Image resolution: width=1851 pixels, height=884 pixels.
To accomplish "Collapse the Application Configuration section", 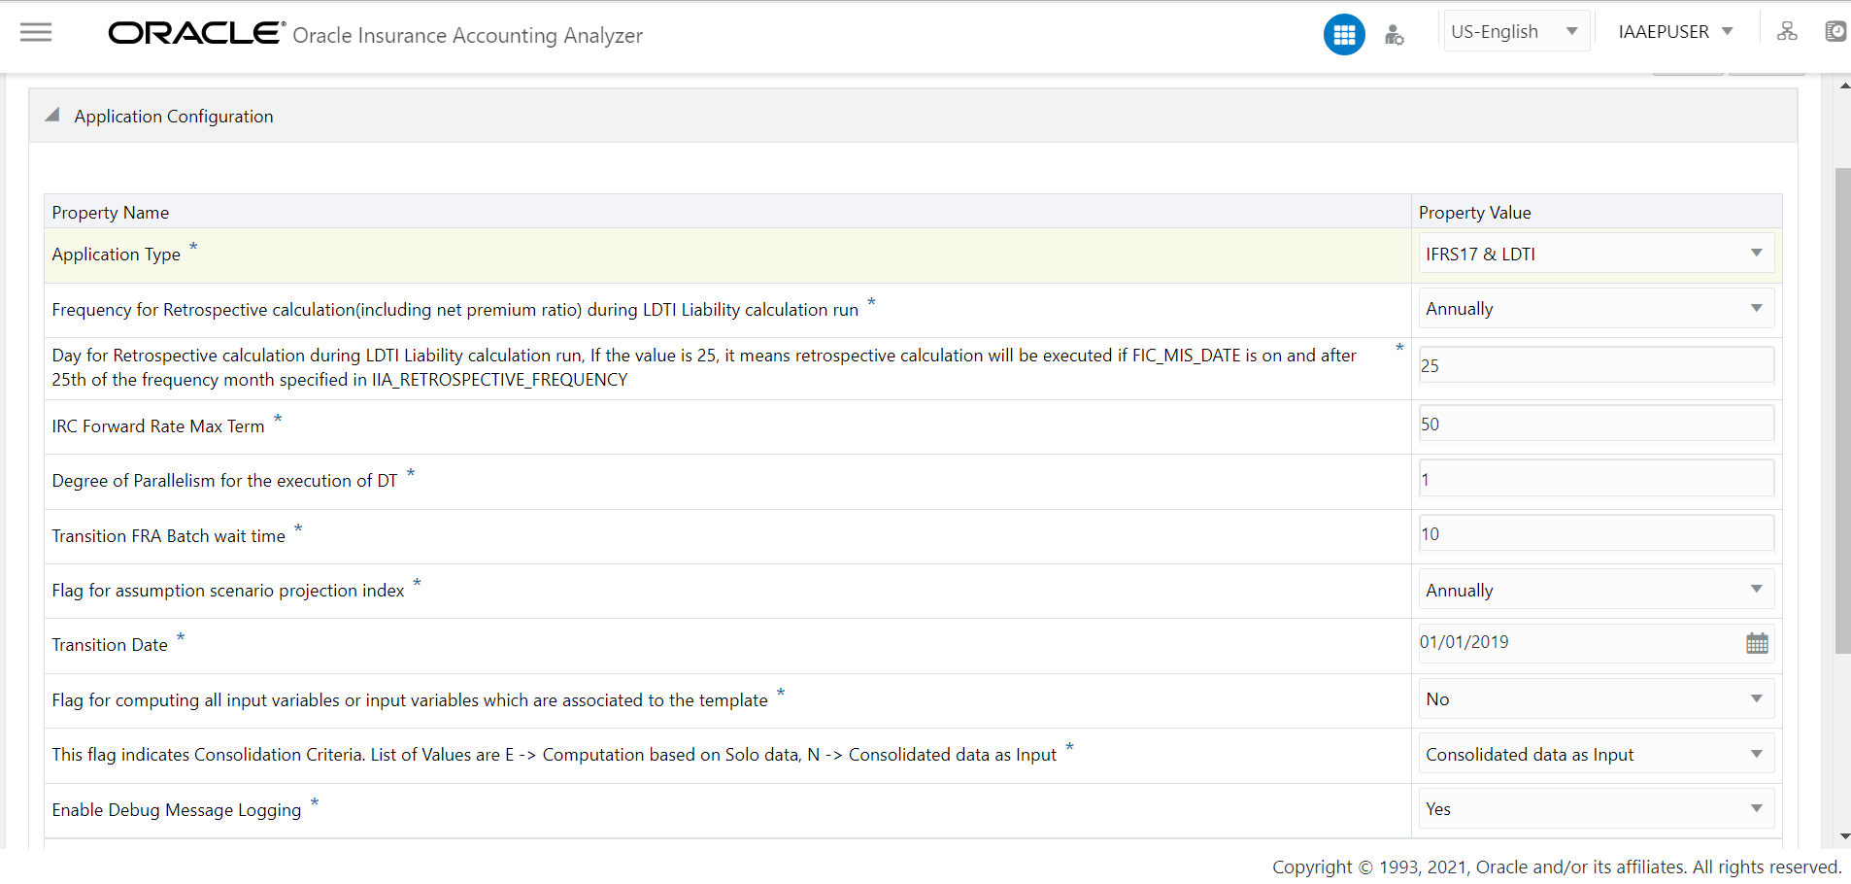I will pos(52,116).
